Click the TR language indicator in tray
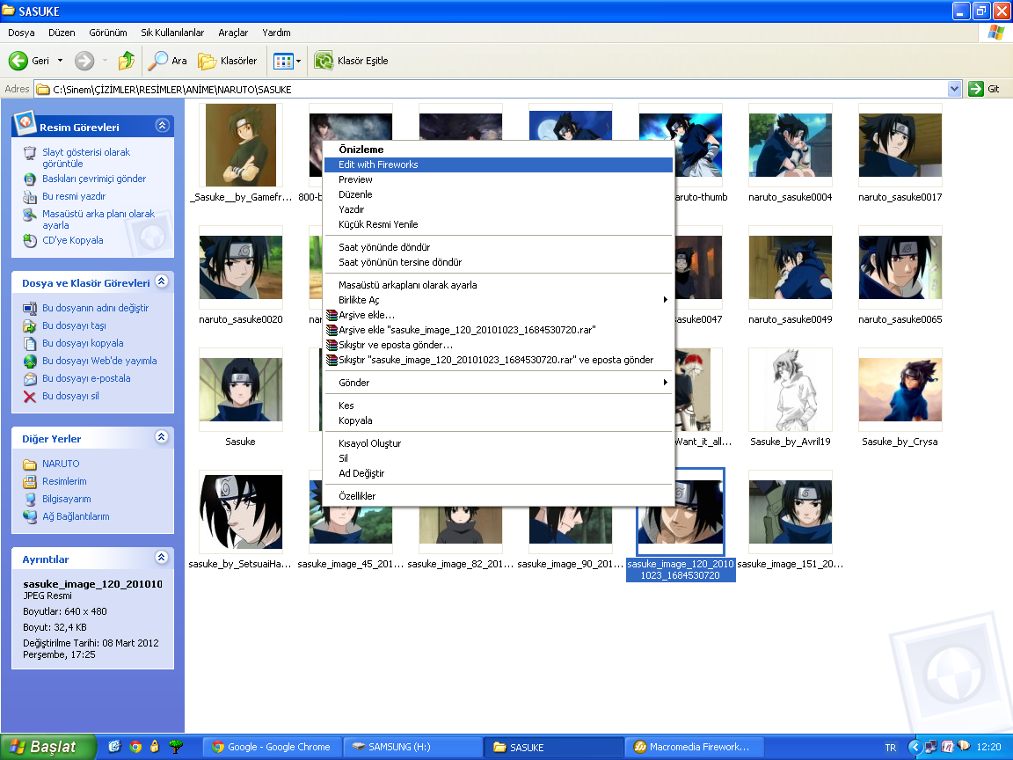 (x=890, y=748)
